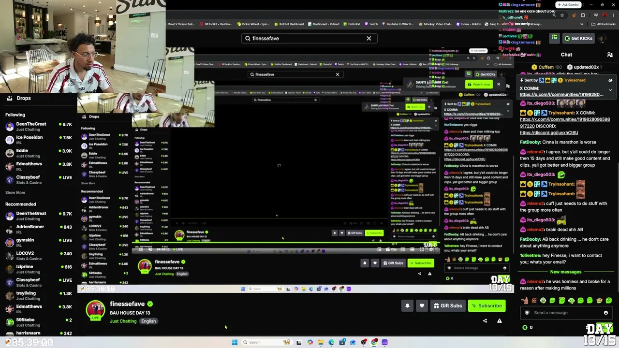619x348 pixels.
Task: Open the discord.gg link in chat
Action: pyautogui.click(x=549, y=132)
